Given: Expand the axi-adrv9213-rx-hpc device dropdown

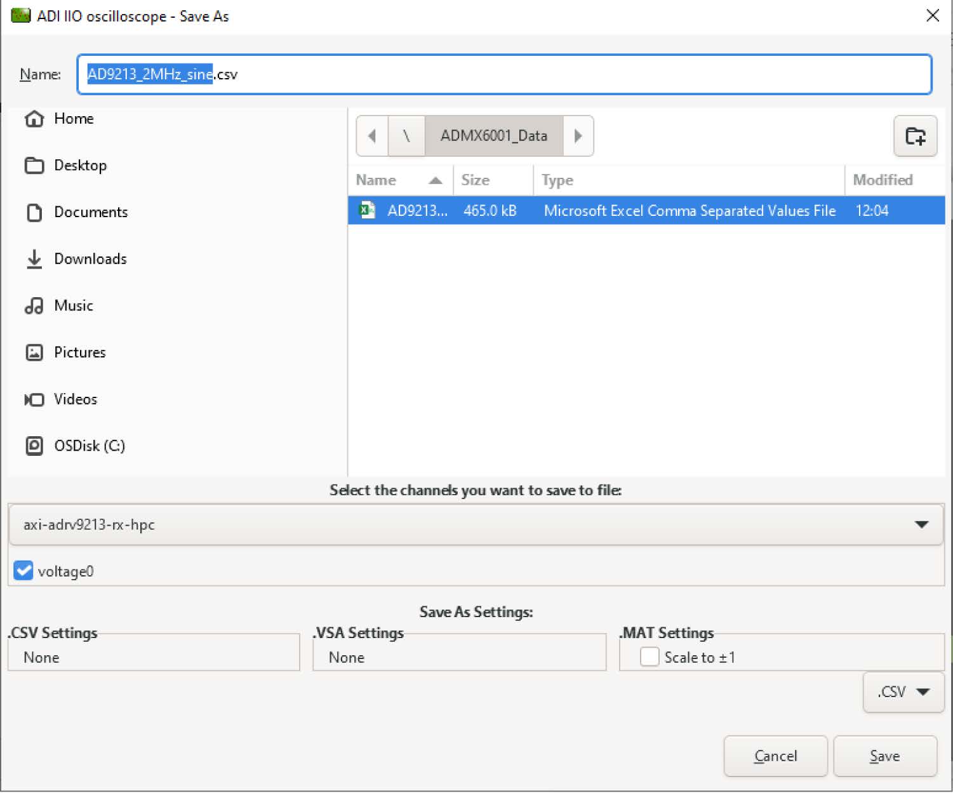Looking at the screenshot, I should tap(921, 524).
